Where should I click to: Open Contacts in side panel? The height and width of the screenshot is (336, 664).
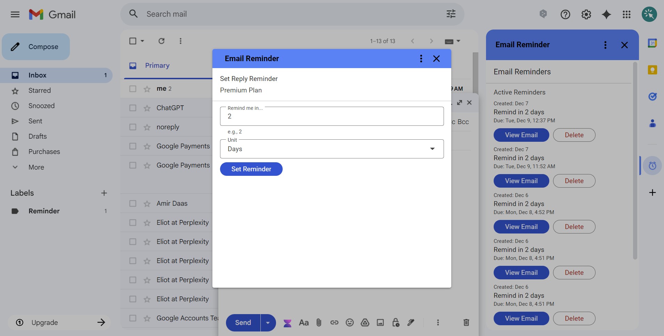pos(652,123)
